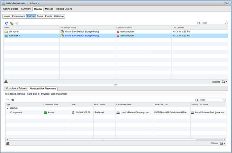Viewport: 232px width, 153px height.
Task: Click the Virtual SAN Default Storage Policy link
Action: (x=83, y=36)
